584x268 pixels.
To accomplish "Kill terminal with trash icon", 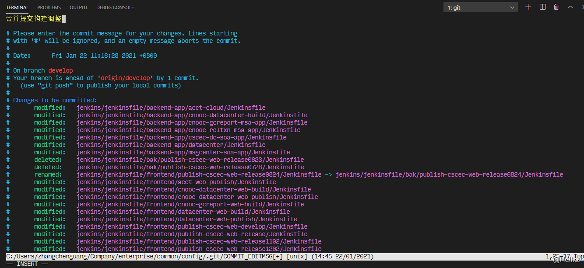I will (556, 7).
